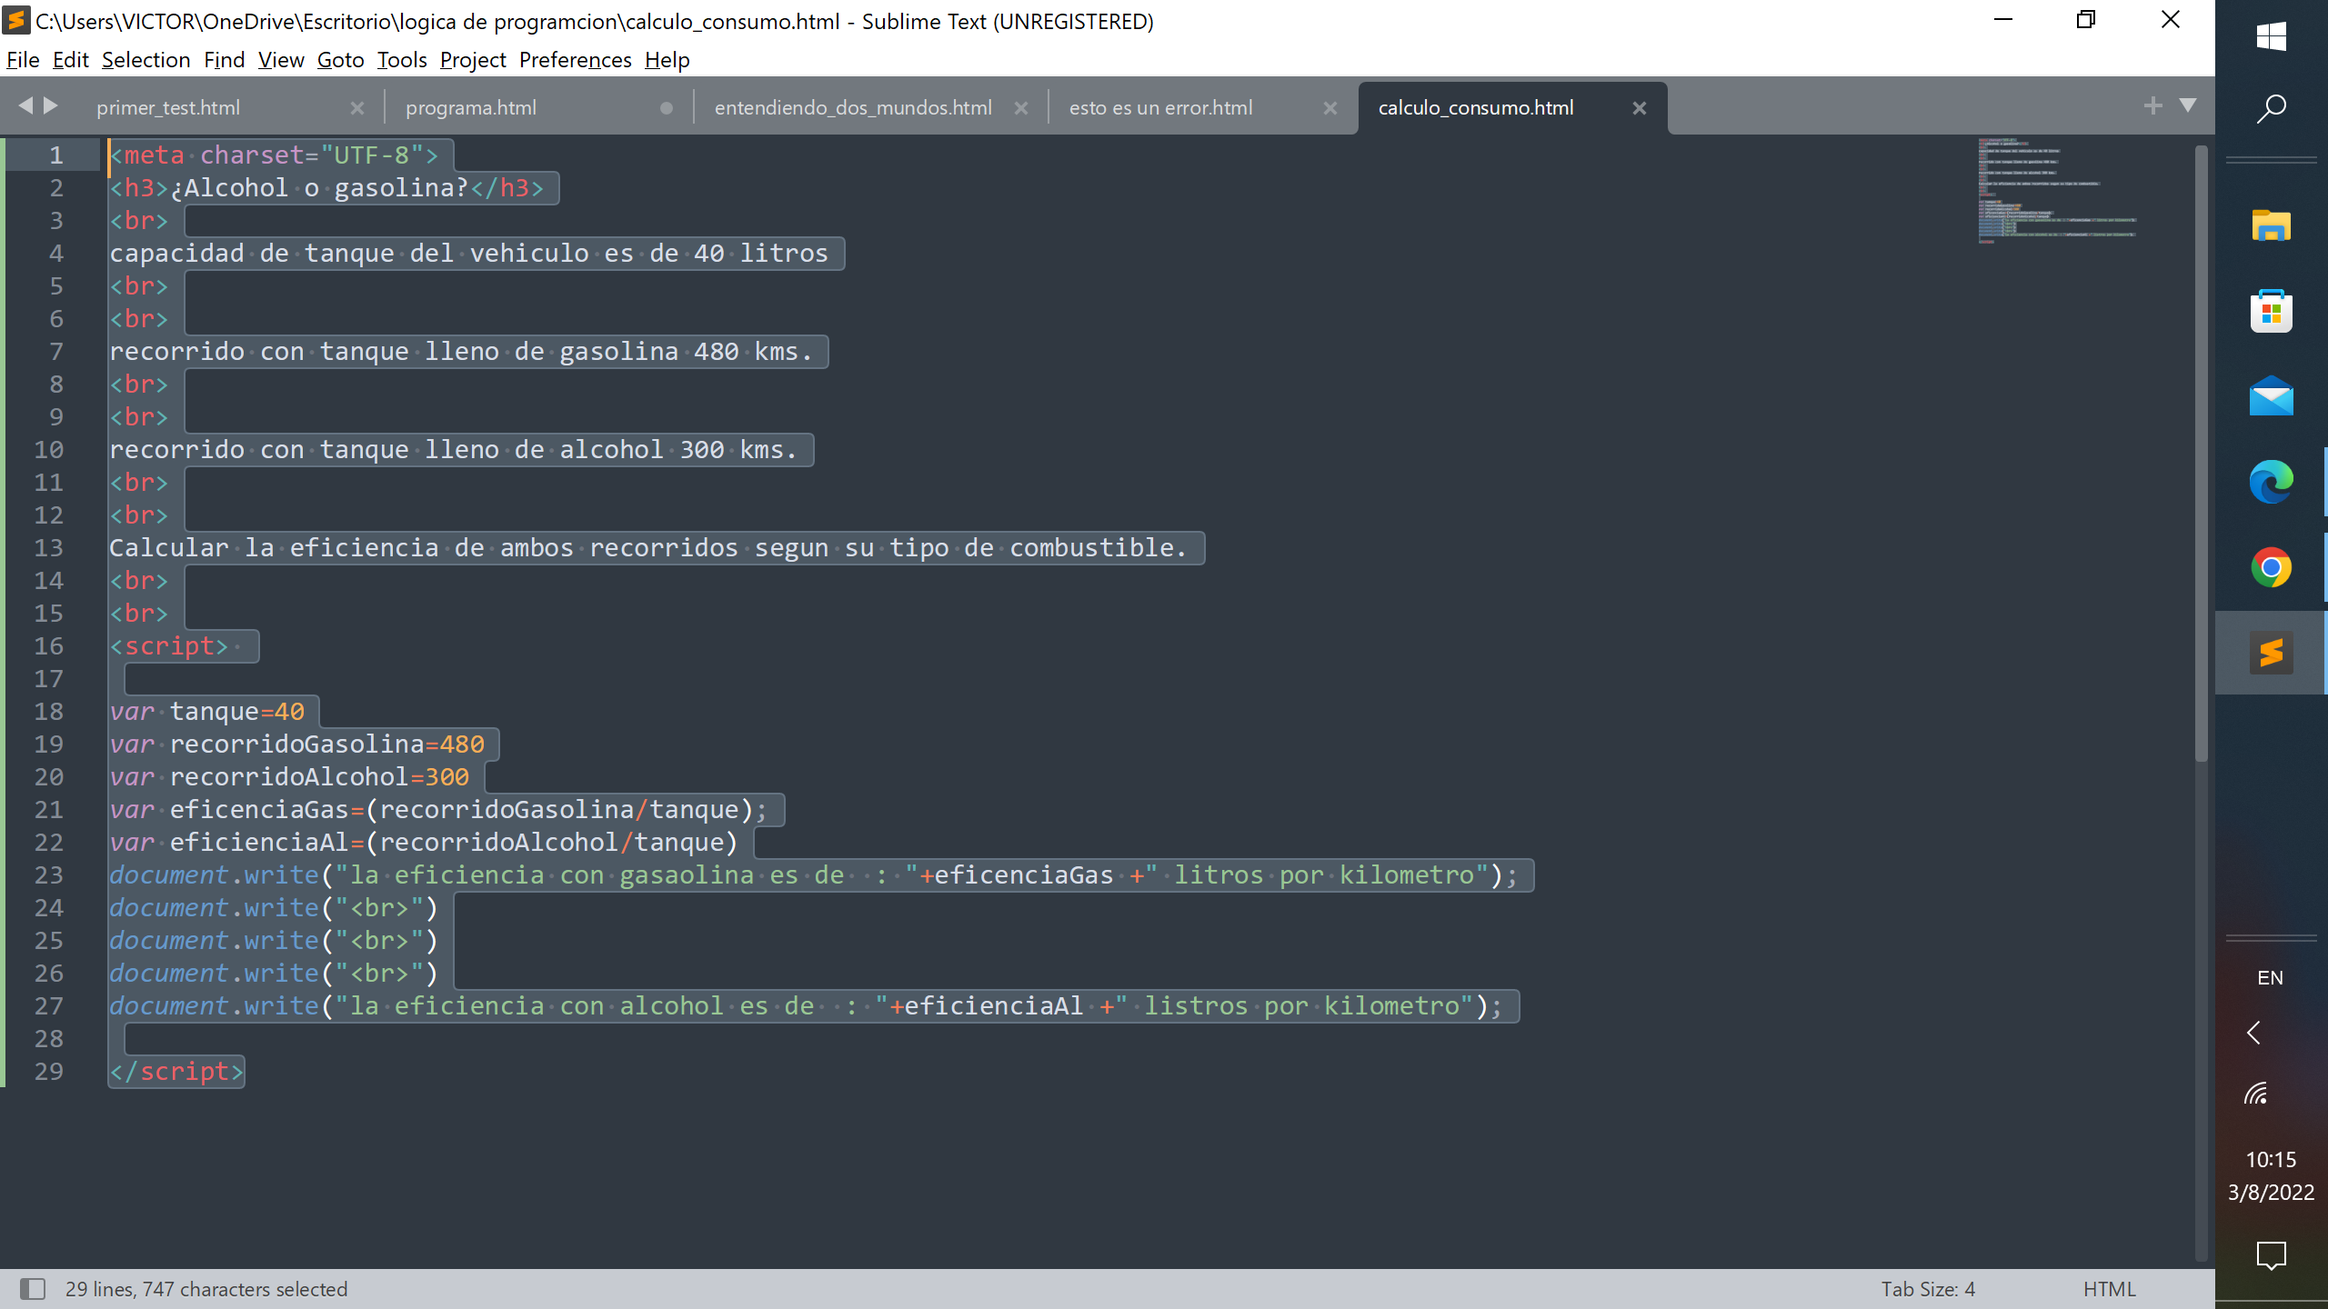Open the Edit menu
2328x1309 pixels.
click(70, 60)
